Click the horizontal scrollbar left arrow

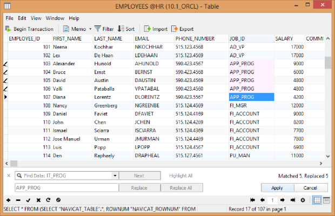(x=6, y=164)
